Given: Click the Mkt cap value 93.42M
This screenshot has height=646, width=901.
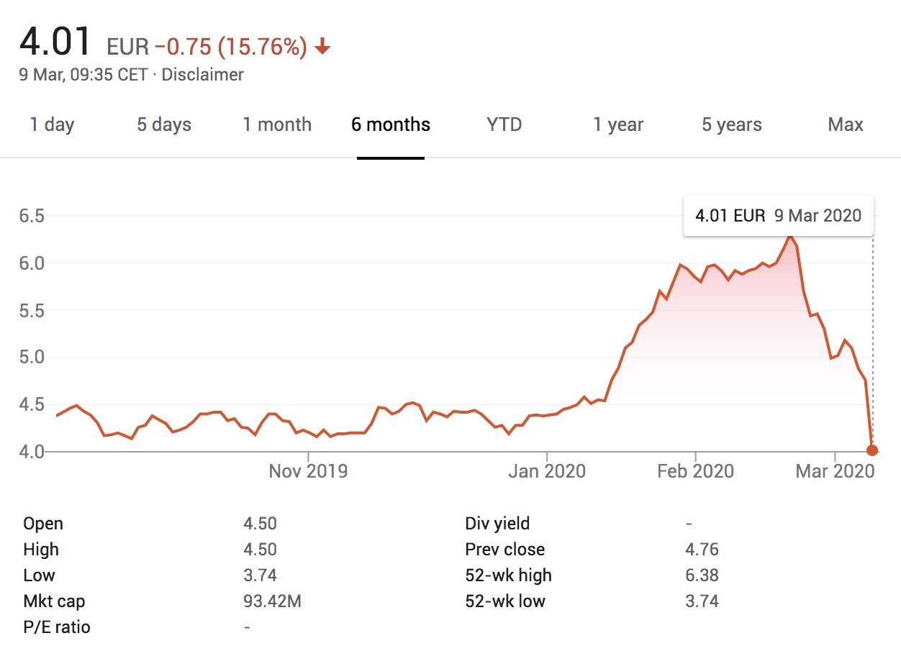Looking at the screenshot, I should 272,601.
